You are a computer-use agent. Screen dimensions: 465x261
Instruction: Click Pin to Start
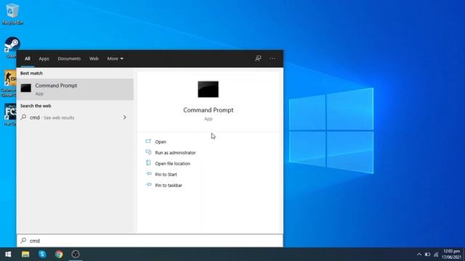pyautogui.click(x=166, y=175)
